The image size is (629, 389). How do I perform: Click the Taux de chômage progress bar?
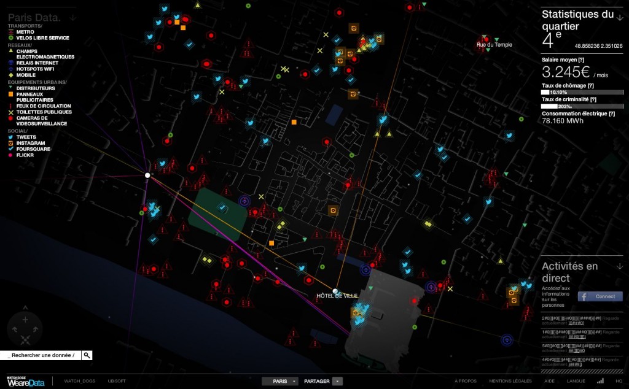(582, 92)
